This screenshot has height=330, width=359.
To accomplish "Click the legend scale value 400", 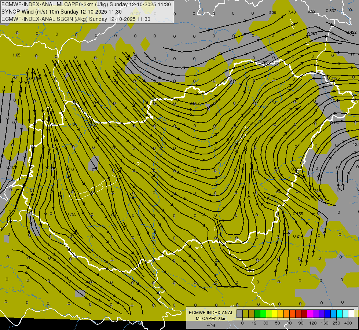I will point(348,323).
